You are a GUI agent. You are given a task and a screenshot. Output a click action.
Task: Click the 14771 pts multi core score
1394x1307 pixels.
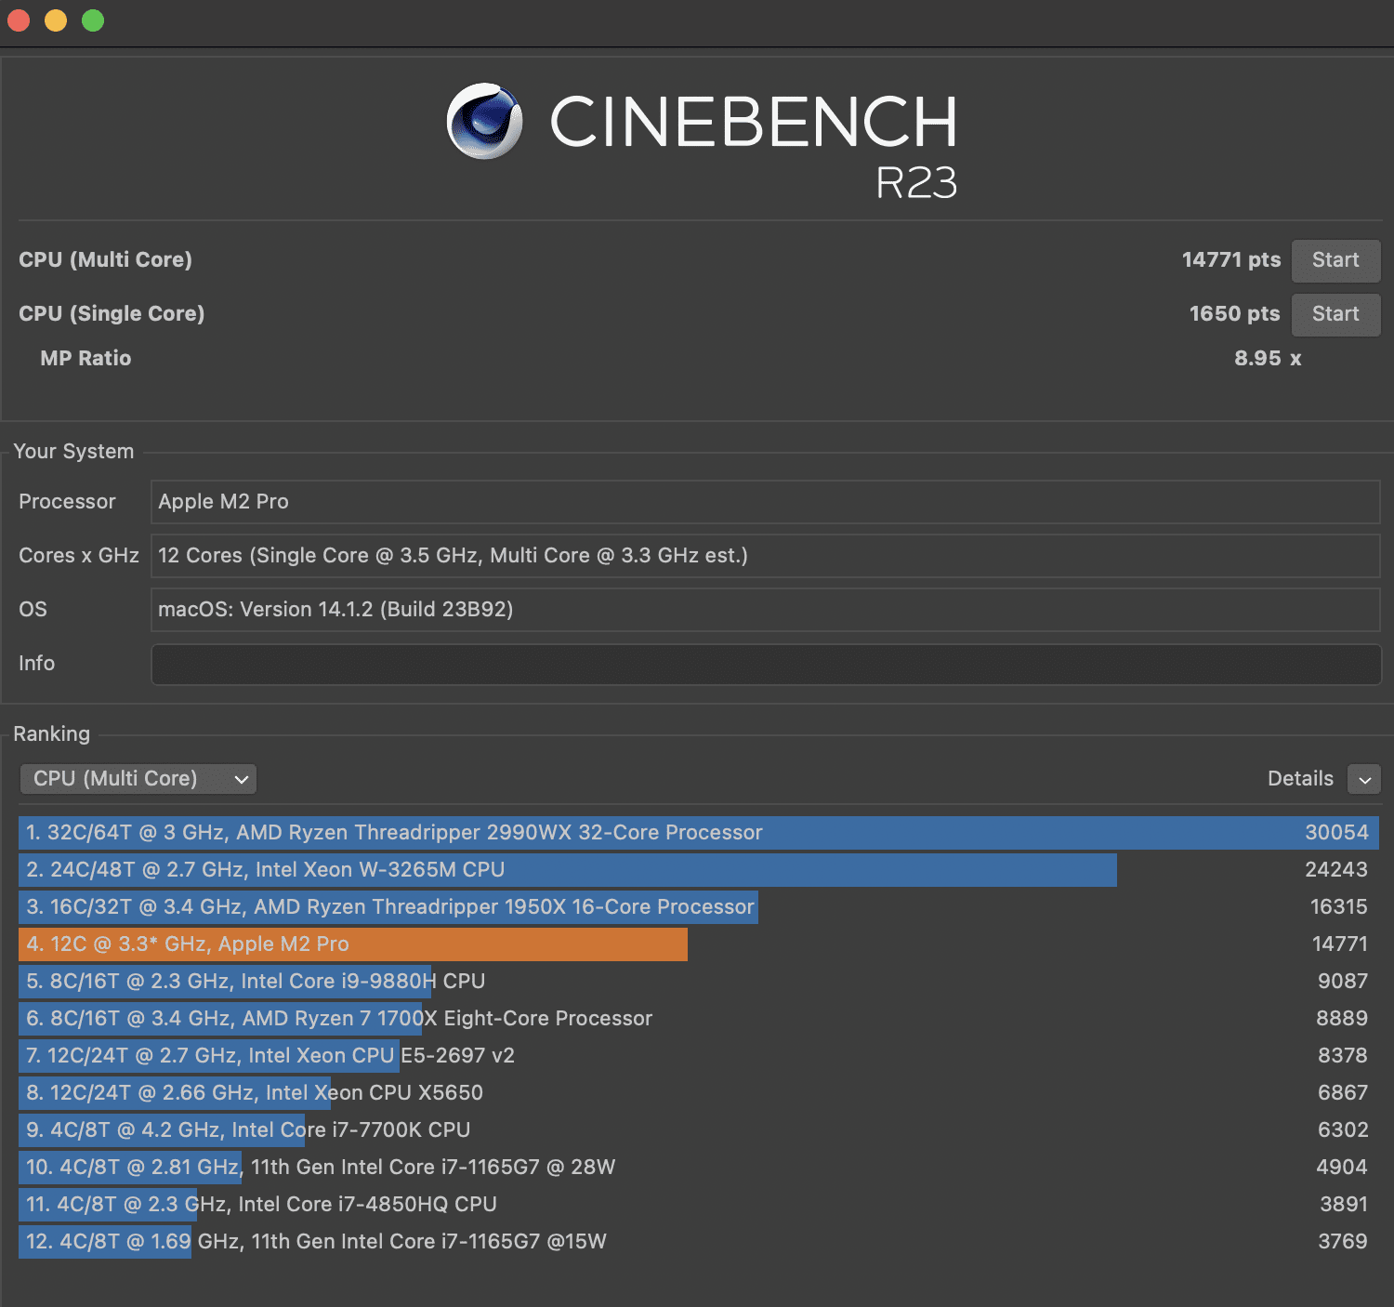click(x=1231, y=260)
